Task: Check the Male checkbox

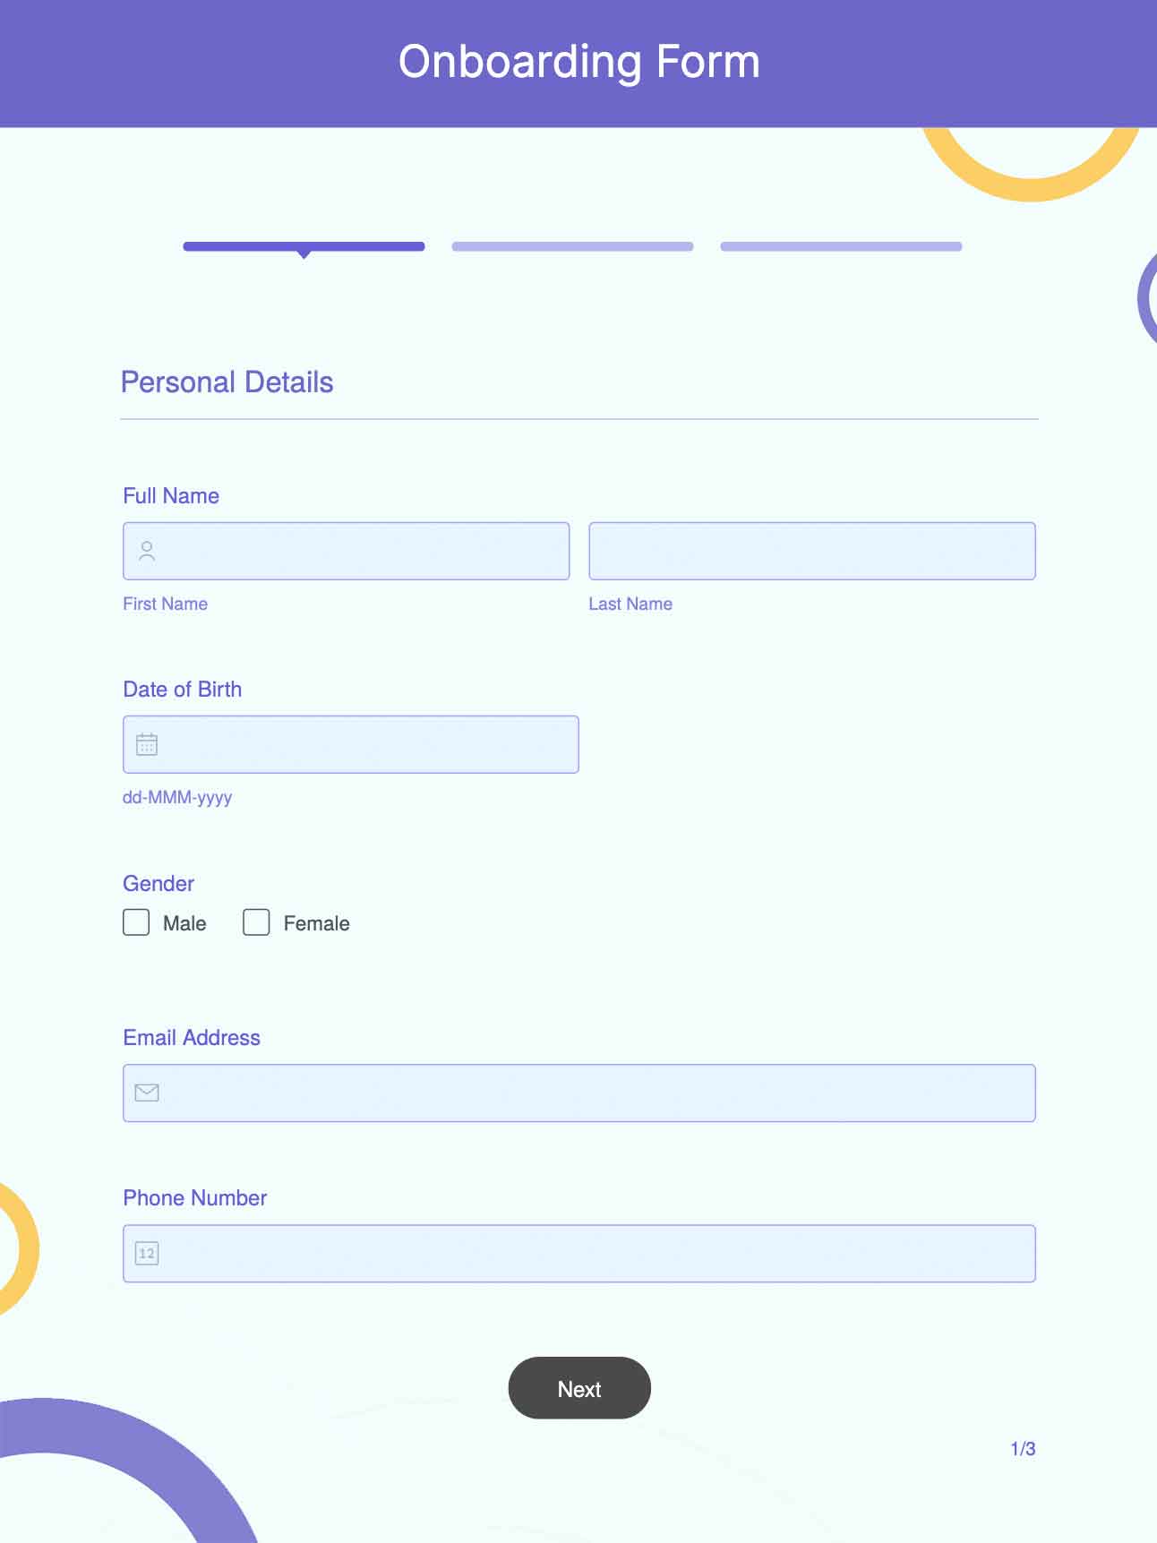Action: (x=135, y=922)
